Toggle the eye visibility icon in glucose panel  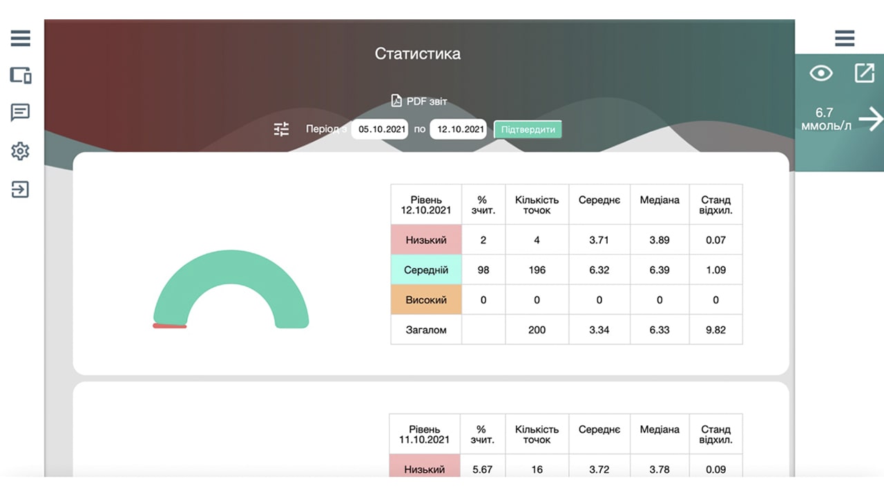pos(820,73)
